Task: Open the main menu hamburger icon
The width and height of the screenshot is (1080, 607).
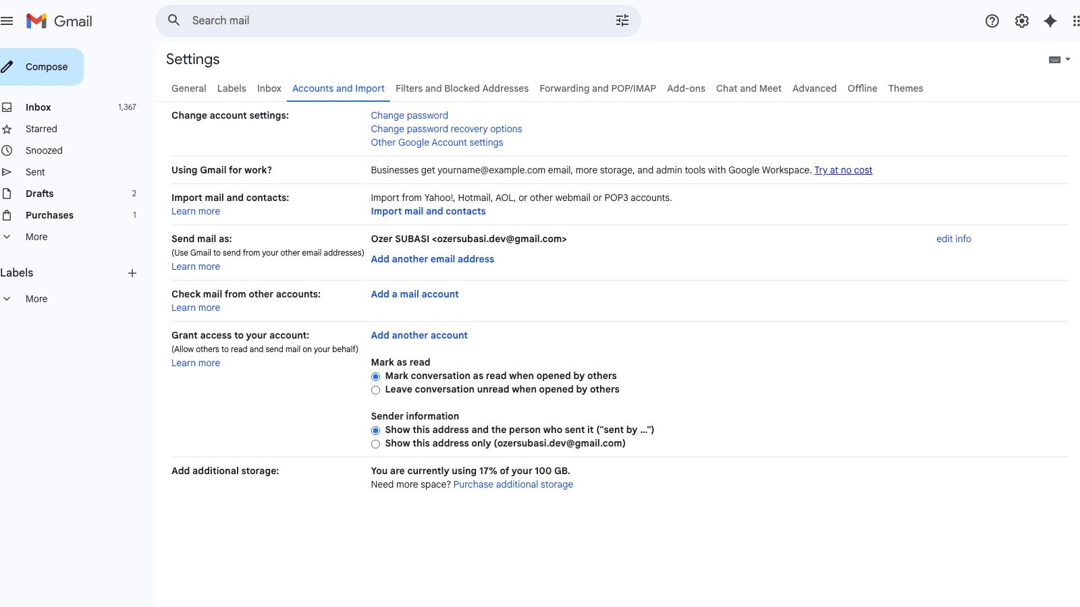Action: [x=7, y=21]
